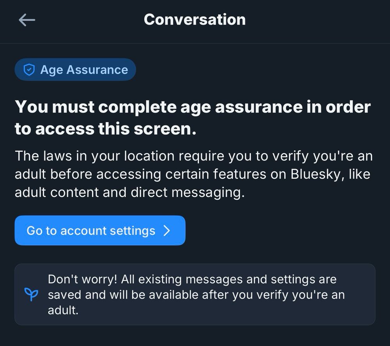
Task: Tap the back arrow icon
Action: [27, 20]
